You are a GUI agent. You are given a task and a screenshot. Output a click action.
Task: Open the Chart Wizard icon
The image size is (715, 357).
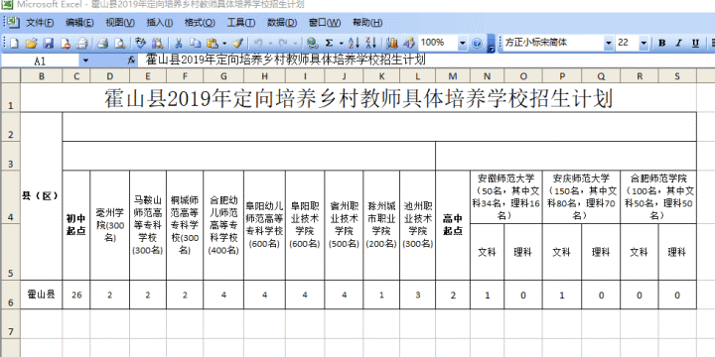(391, 44)
